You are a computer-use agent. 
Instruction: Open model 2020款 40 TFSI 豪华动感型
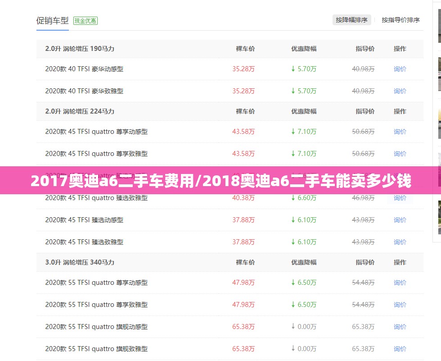pyautogui.click(x=84, y=69)
